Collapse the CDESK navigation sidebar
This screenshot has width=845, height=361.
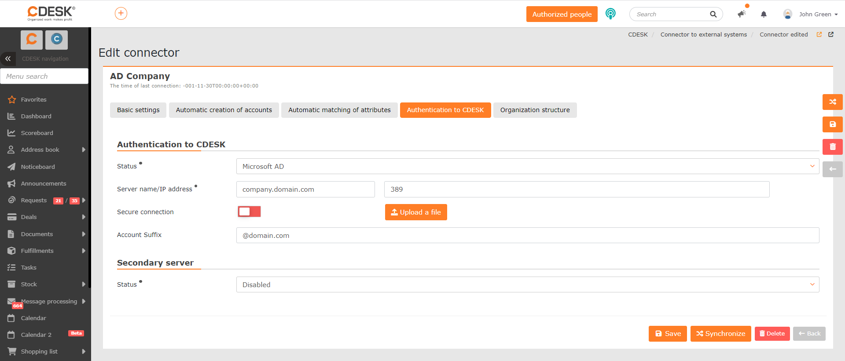point(8,58)
